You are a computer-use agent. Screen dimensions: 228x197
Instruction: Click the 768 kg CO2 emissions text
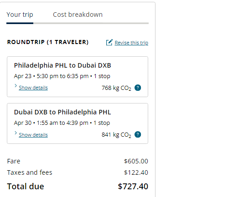116,88
